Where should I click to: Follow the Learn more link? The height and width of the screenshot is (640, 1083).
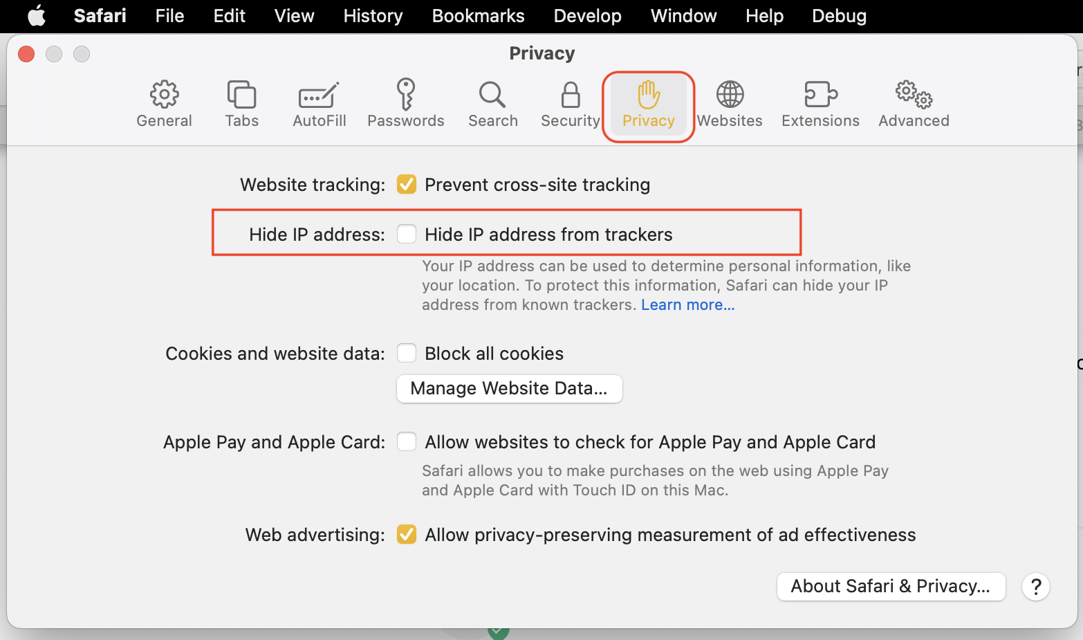pyautogui.click(x=688, y=304)
